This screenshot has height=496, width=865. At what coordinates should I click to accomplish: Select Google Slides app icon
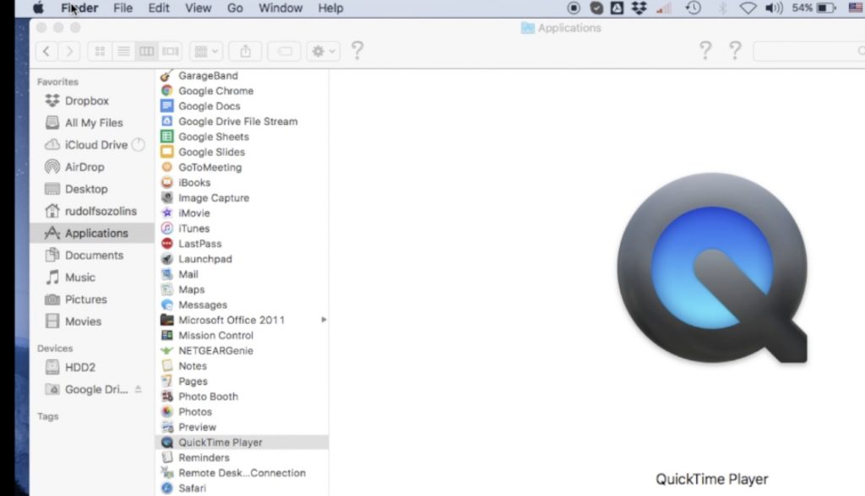click(x=166, y=152)
